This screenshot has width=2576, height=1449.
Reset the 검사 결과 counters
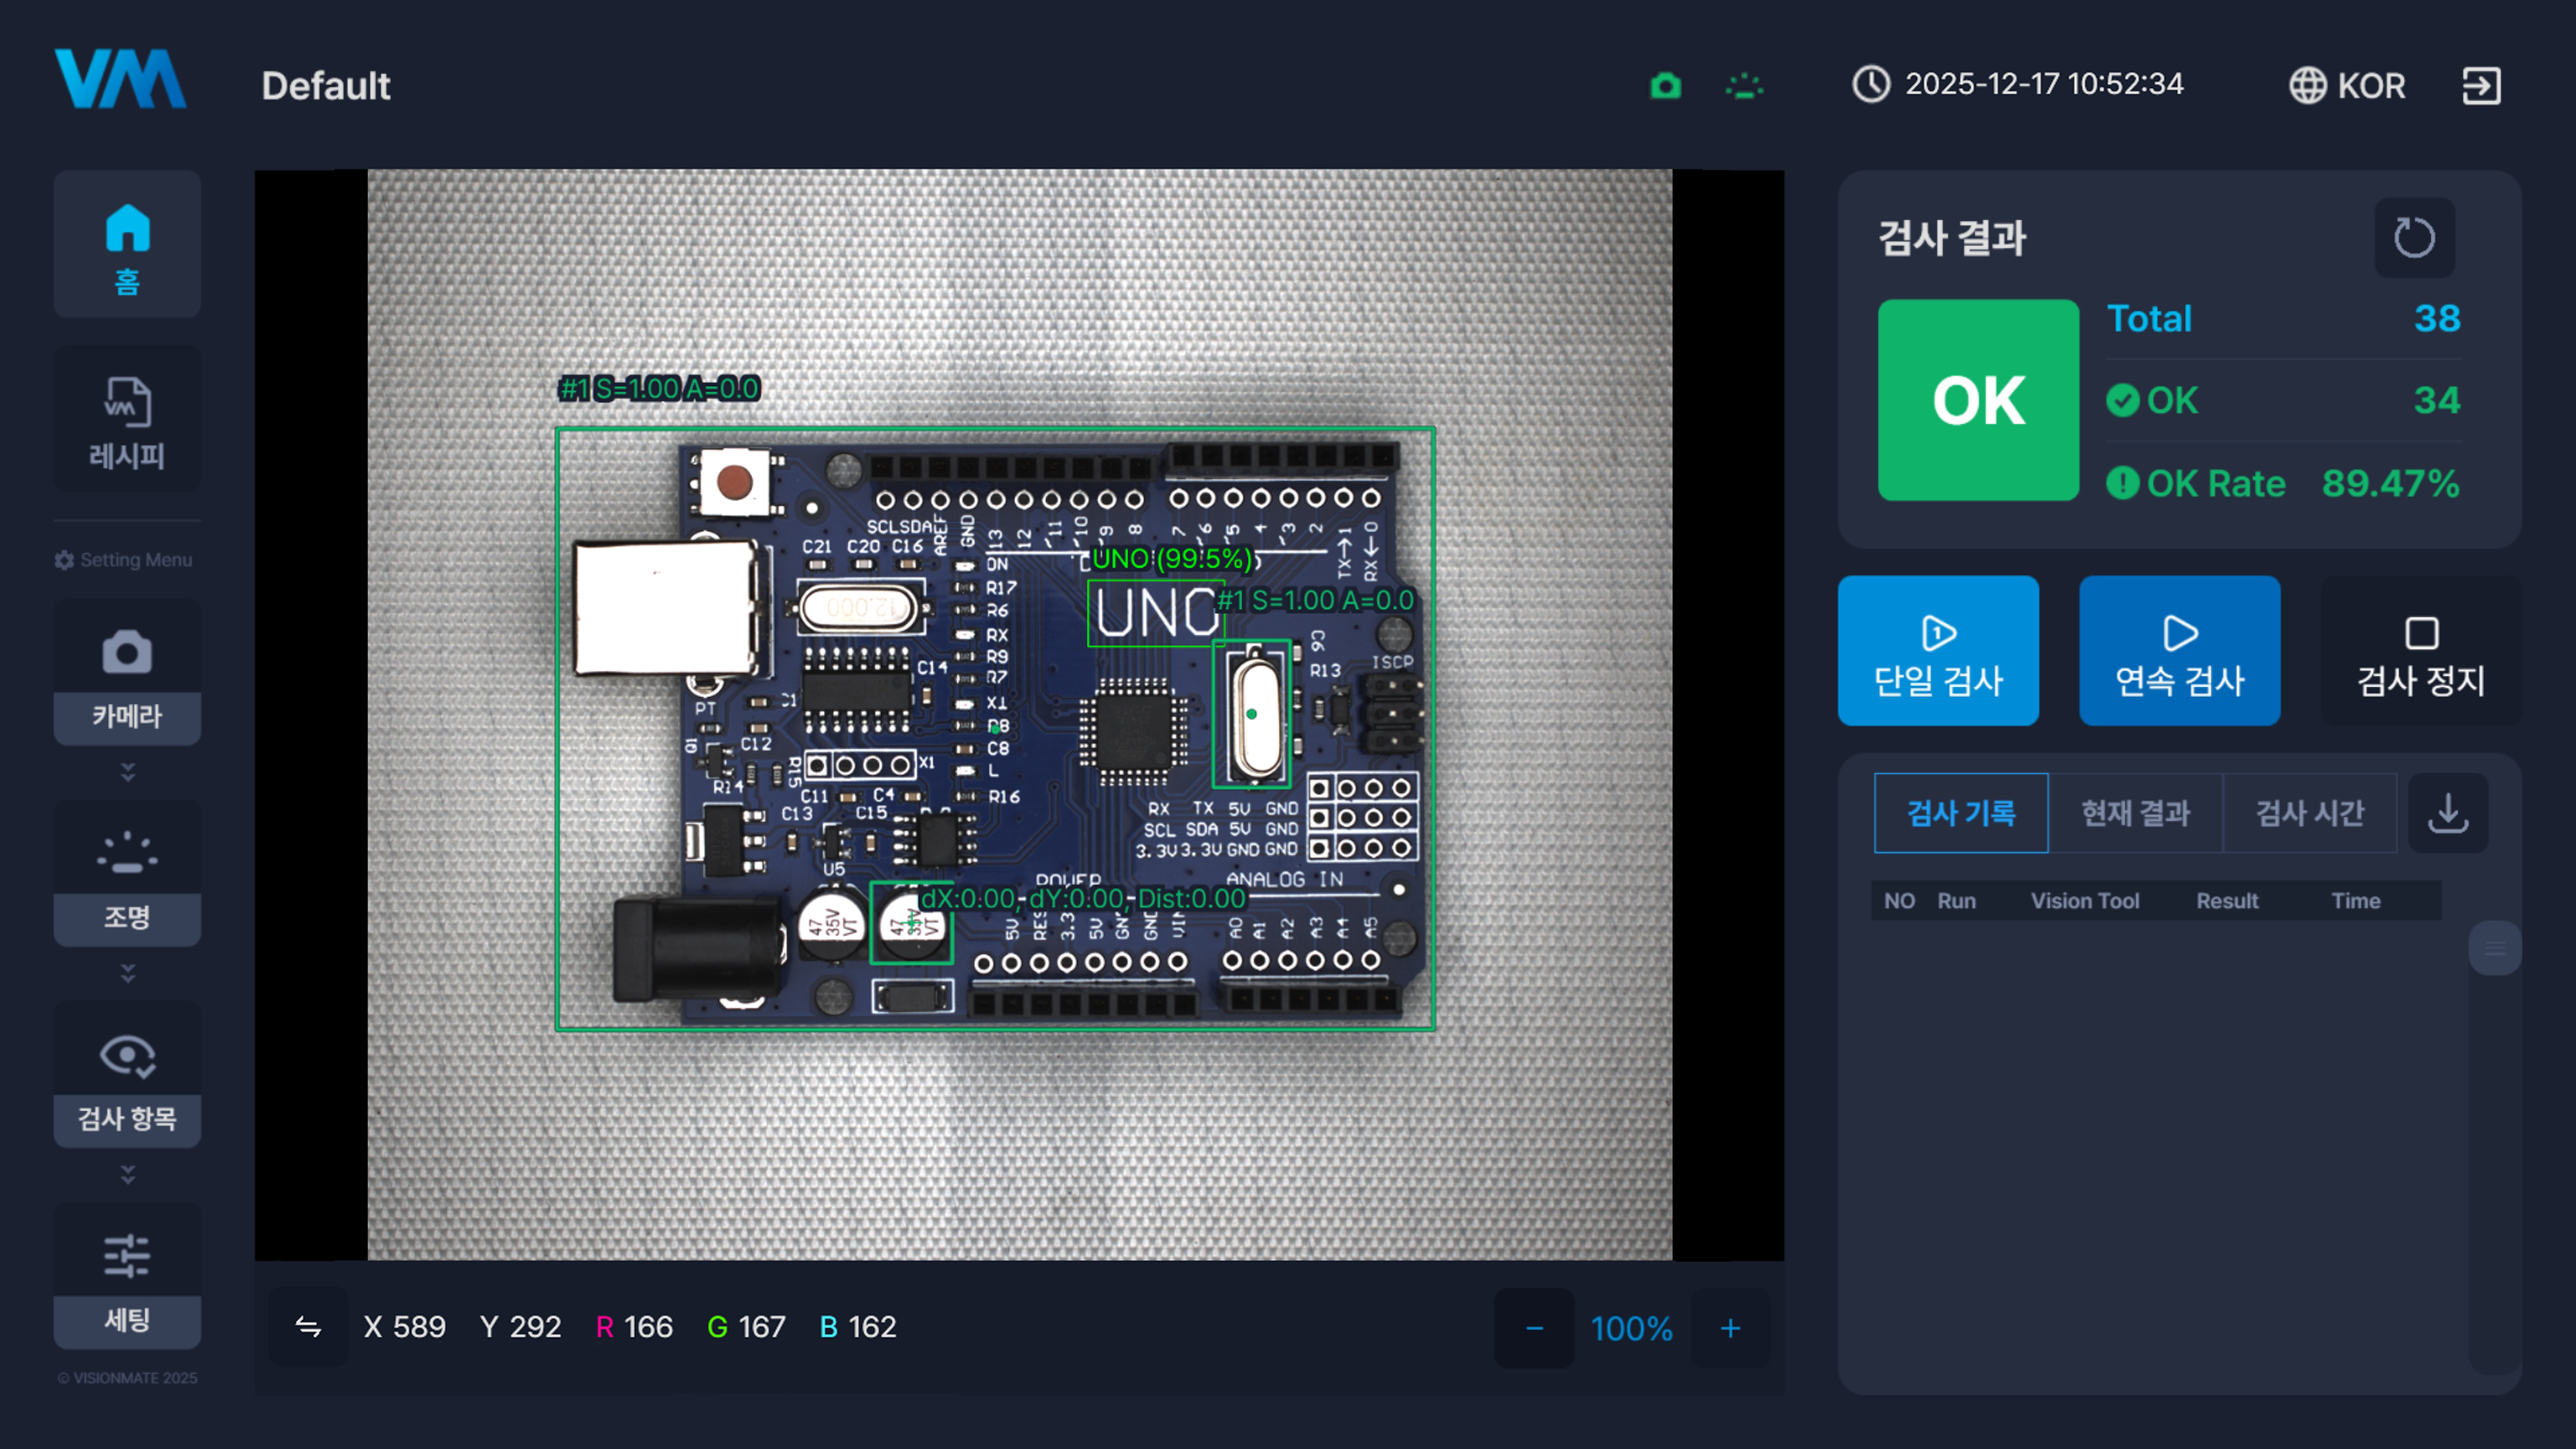coord(2414,238)
